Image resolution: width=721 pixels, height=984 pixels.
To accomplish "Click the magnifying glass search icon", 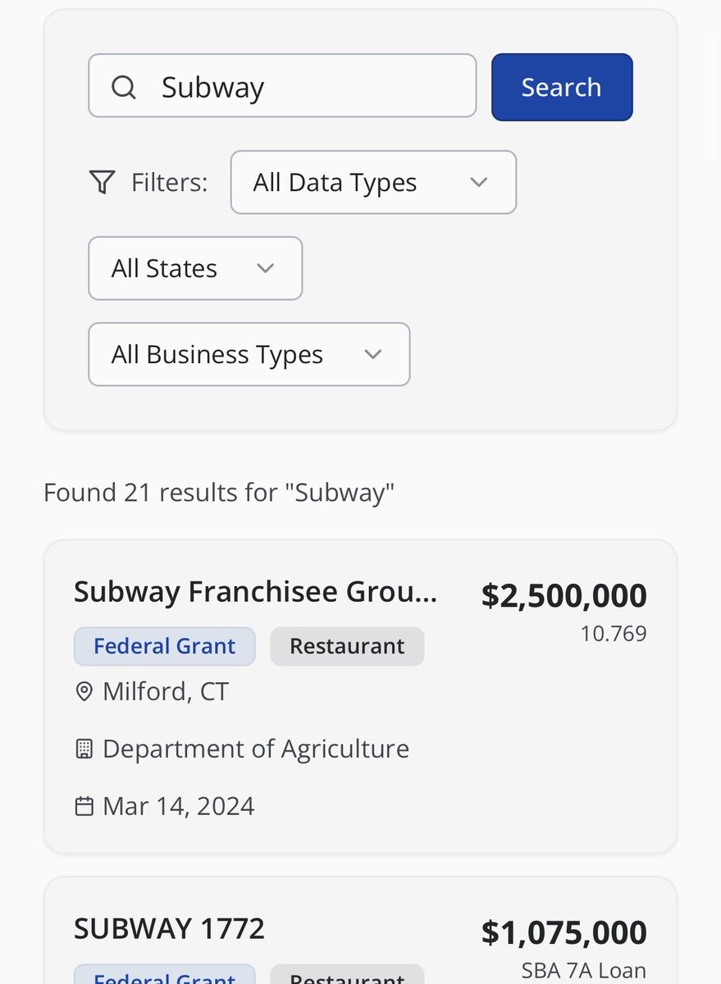I will [124, 87].
